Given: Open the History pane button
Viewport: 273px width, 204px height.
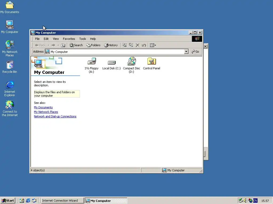Looking at the screenshot, I should tap(111, 45).
